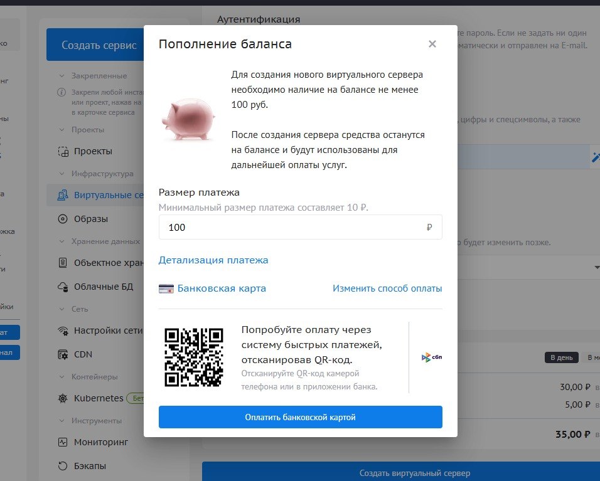Collapse the Проекты section chevron
Viewport: 600px width, 481px height.
[62, 130]
